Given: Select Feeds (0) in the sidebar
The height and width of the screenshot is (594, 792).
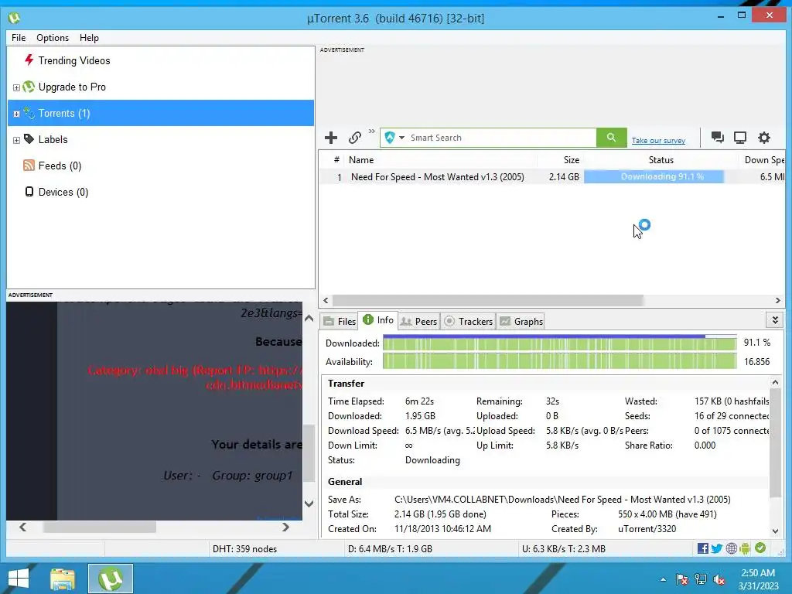Looking at the screenshot, I should (x=60, y=166).
